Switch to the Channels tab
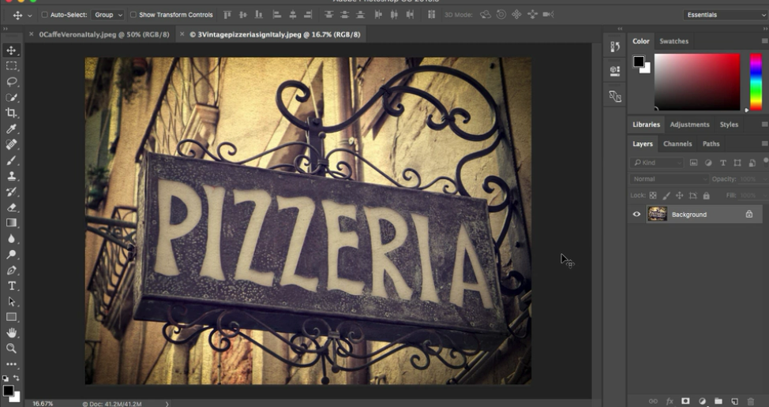The width and height of the screenshot is (769, 407). pyautogui.click(x=677, y=144)
